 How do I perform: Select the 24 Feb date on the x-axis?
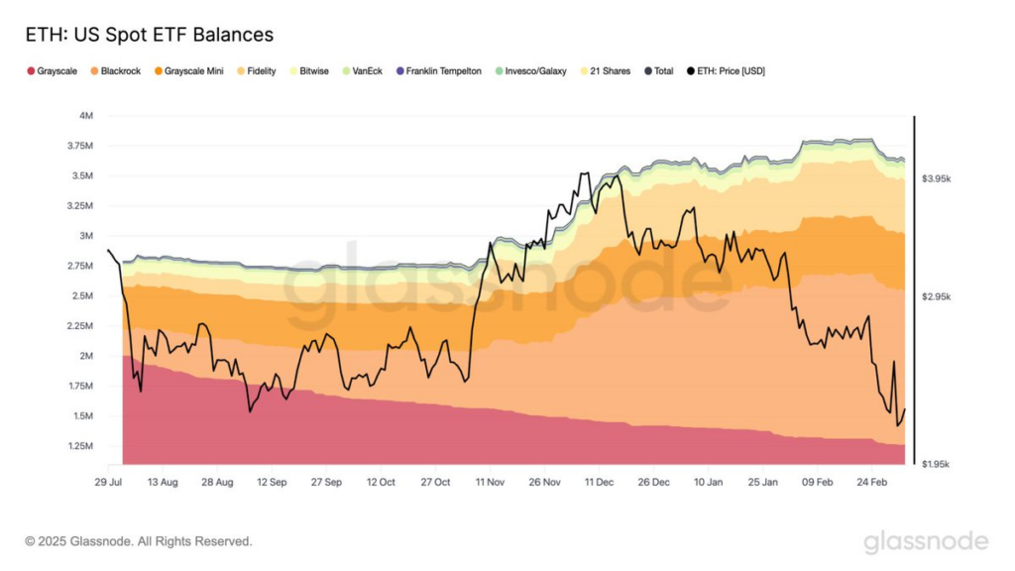pos(872,482)
